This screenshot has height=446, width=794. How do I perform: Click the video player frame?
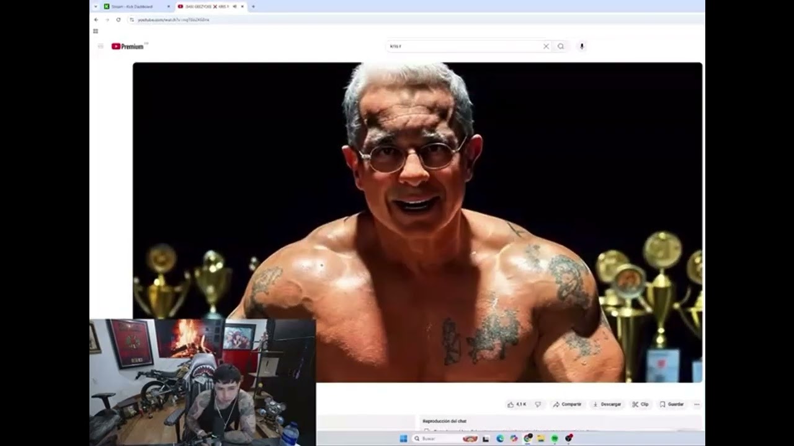point(417,222)
